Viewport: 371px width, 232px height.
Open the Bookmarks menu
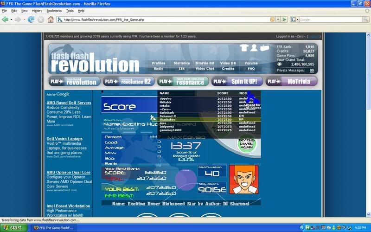pos(54,10)
